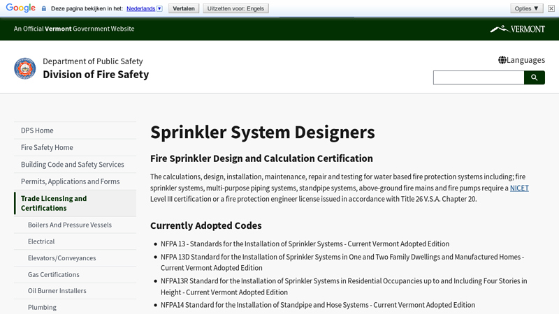
Task: Select Trade Licensing and Certifications
Action: tap(75, 203)
